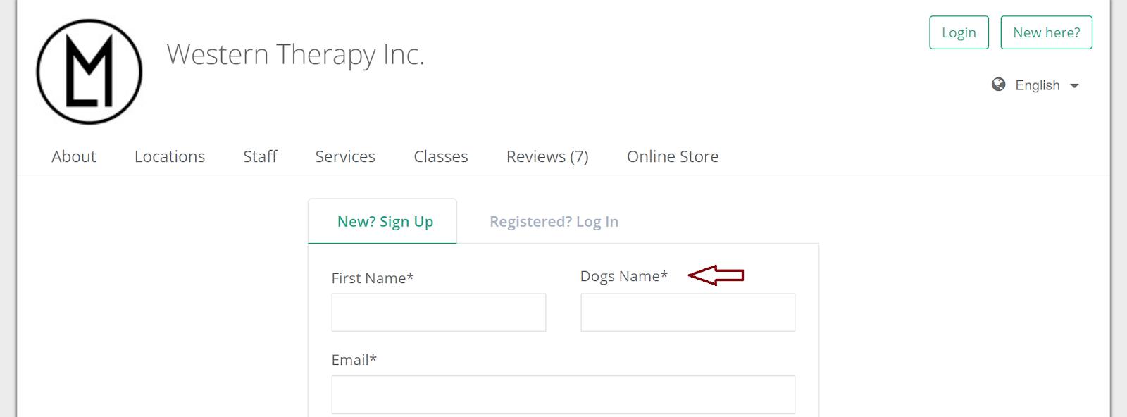Click the Western Therapy Inc. title text
The image size is (1127, 417).
coord(295,54)
